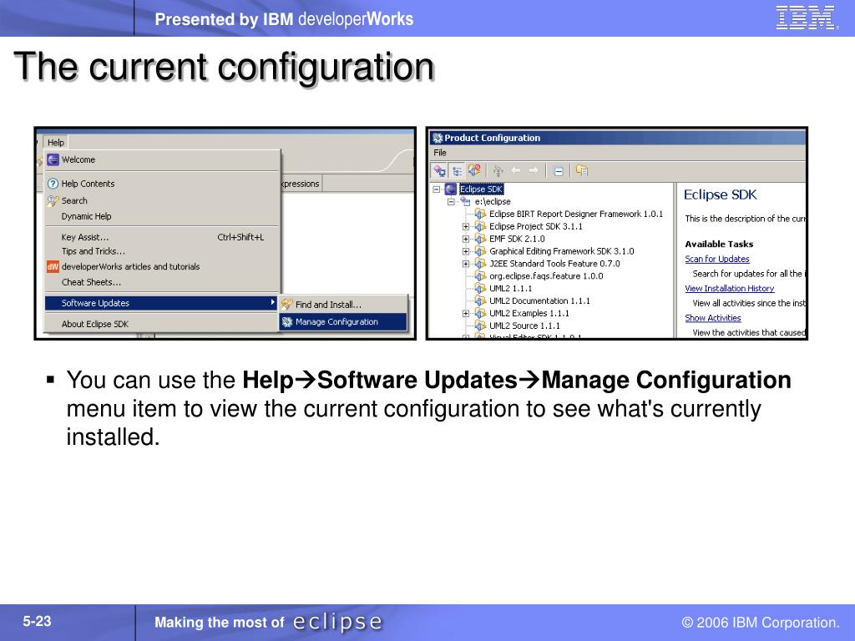The width and height of the screenshot is (855, 641).
Task: Click the back arrow in Product Configuration toolbar
Action: pos(516,170)
